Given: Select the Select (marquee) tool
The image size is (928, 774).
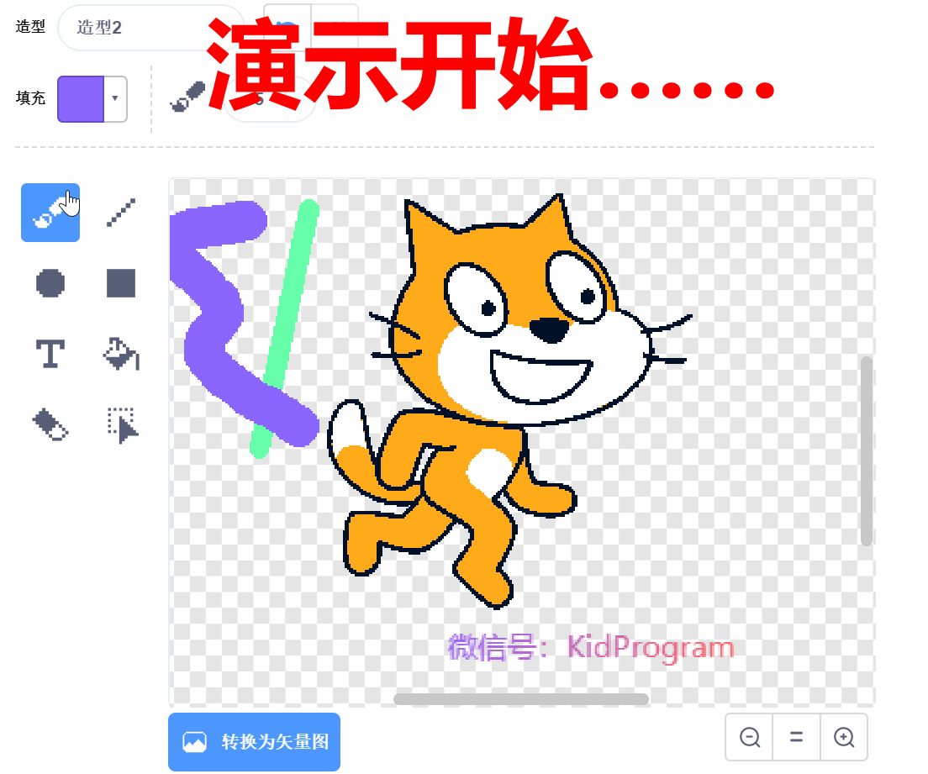Looking at the screenshot, I should point(121,425).
